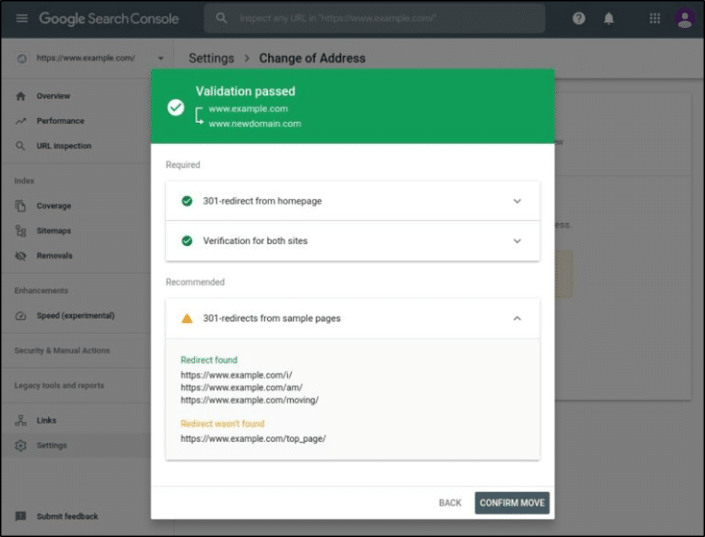The width and height of the screenshot is (705, 537).
Task: Open the Help question mark icon
Action: point(579,19)
